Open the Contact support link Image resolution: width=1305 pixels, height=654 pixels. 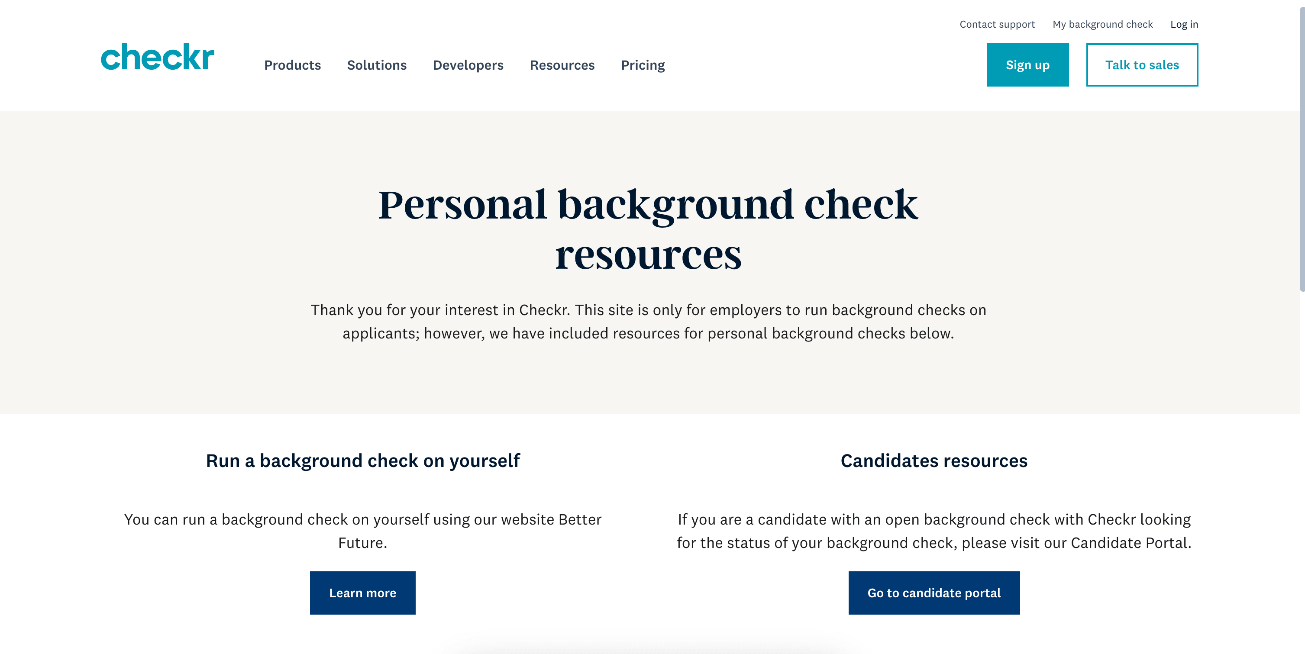pos(997,24)
